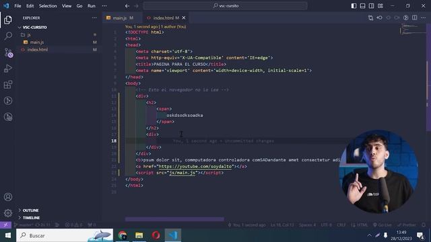Viewport: 431px width, 242px height.
Task: Toggle the secondary sidebar layout icon
Action: [371, 6]
